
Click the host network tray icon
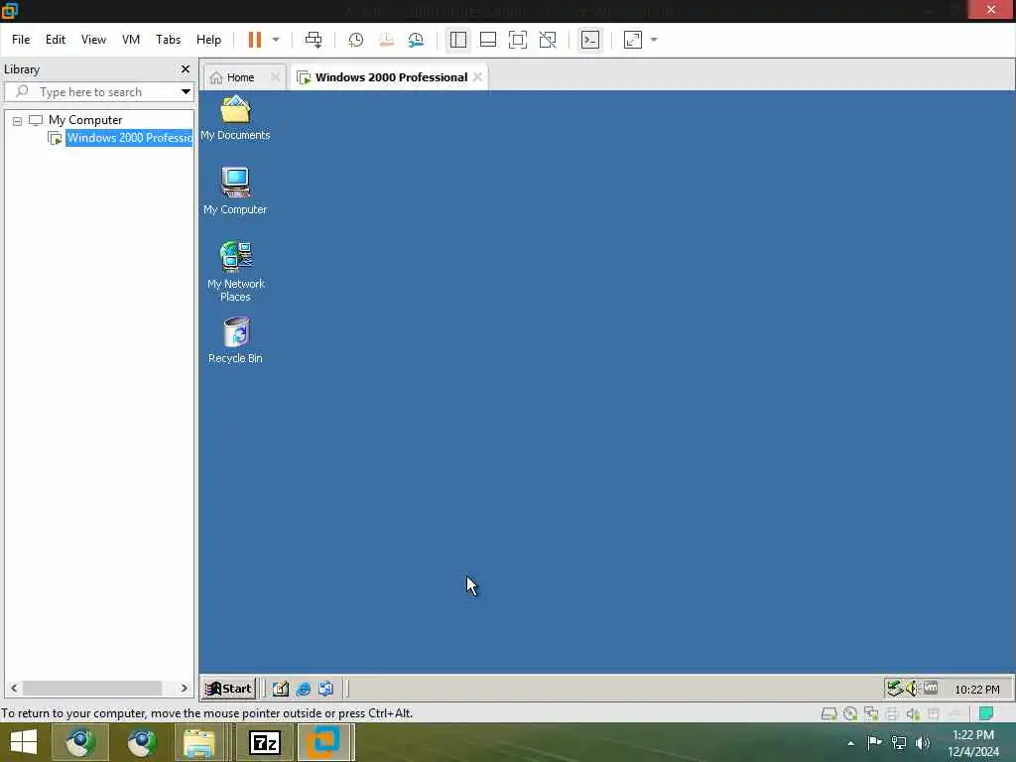pos(899,742)
